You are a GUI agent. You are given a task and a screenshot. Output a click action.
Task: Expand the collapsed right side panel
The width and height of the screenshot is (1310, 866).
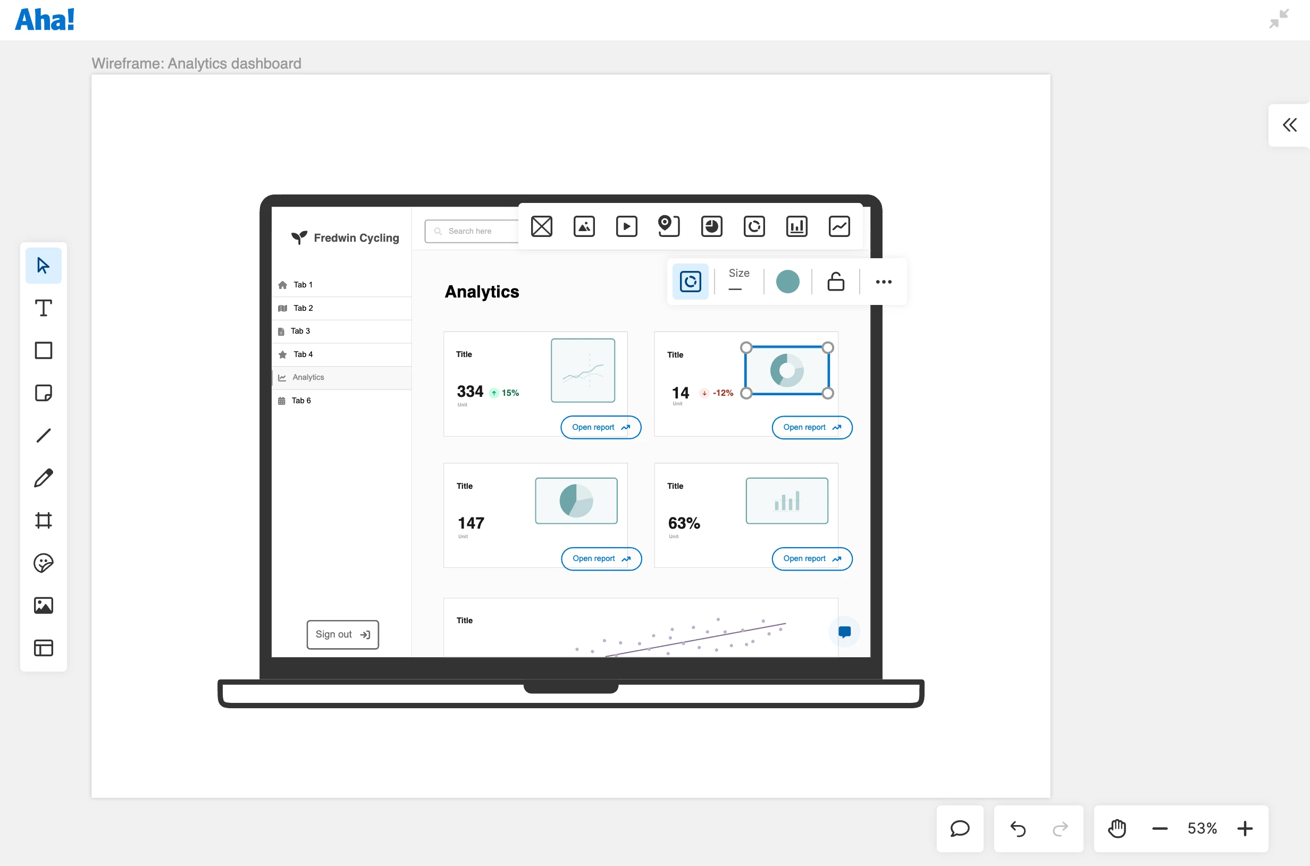point(1290,125)
